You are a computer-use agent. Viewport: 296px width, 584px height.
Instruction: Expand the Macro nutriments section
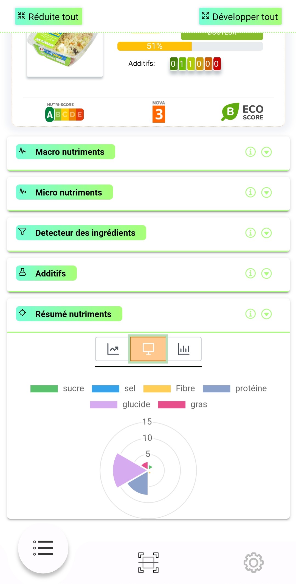[266, 152]
